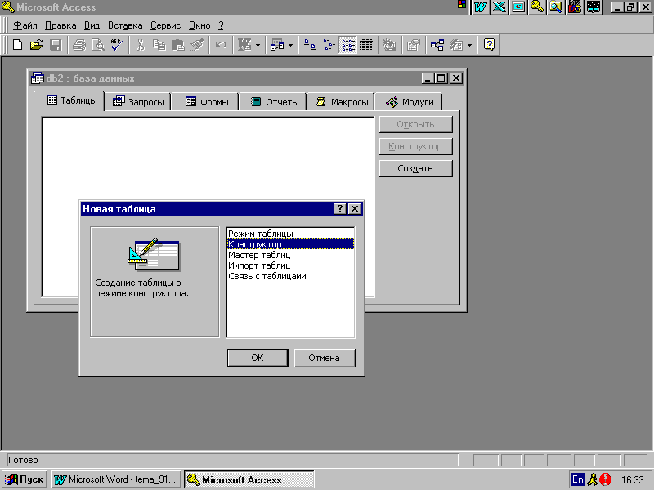Click the PowerPoint icon on Office shortcut bar
This screenshot has height=490, width=654.
(x=518, y=7)
